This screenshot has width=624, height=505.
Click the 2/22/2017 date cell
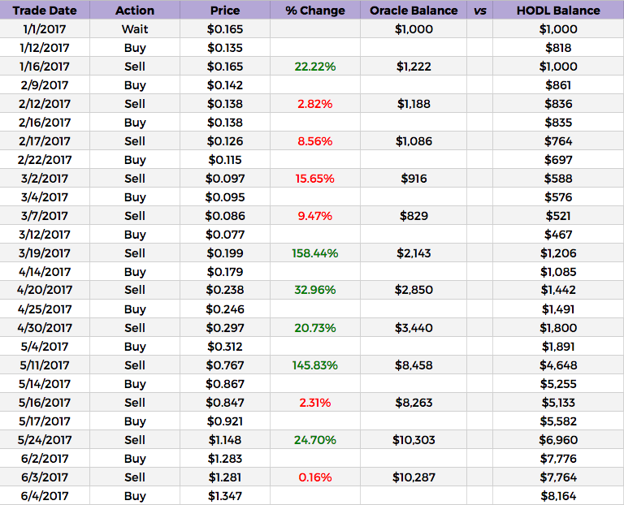click(45, 160)
